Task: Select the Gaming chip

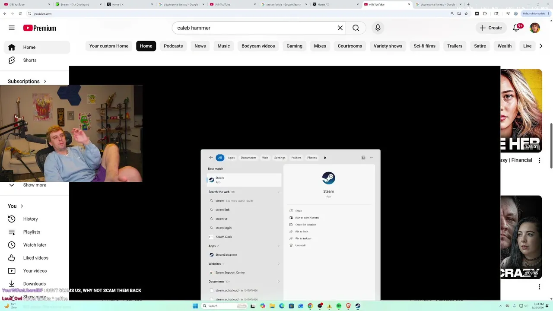Action: [295, 46]
